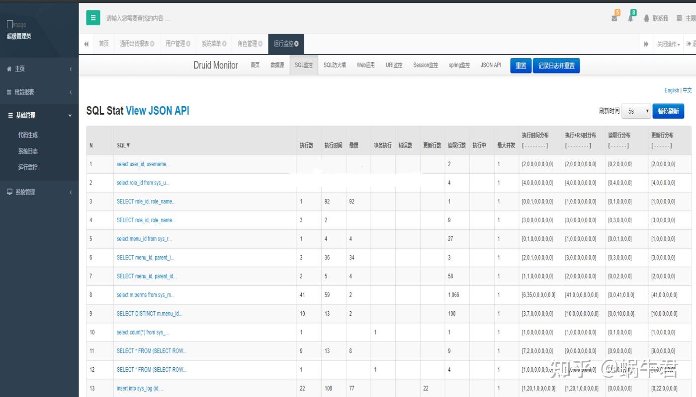Viewport: 696px width, 397px height.
Task: Close the 用户管理 tab
Action: [x=188, y=44]
